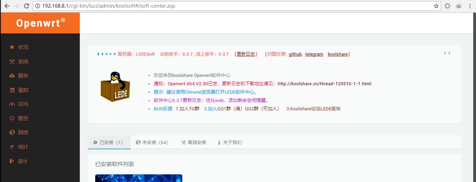476x182 pixels.
Task: Click the browser address bar
Action: (237, 6)
